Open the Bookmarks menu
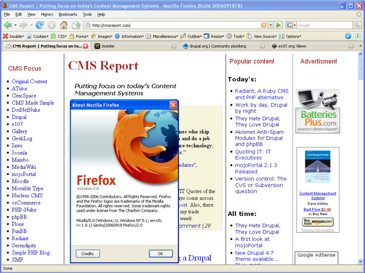Viewport: 365px width, 273px height. 68,15
